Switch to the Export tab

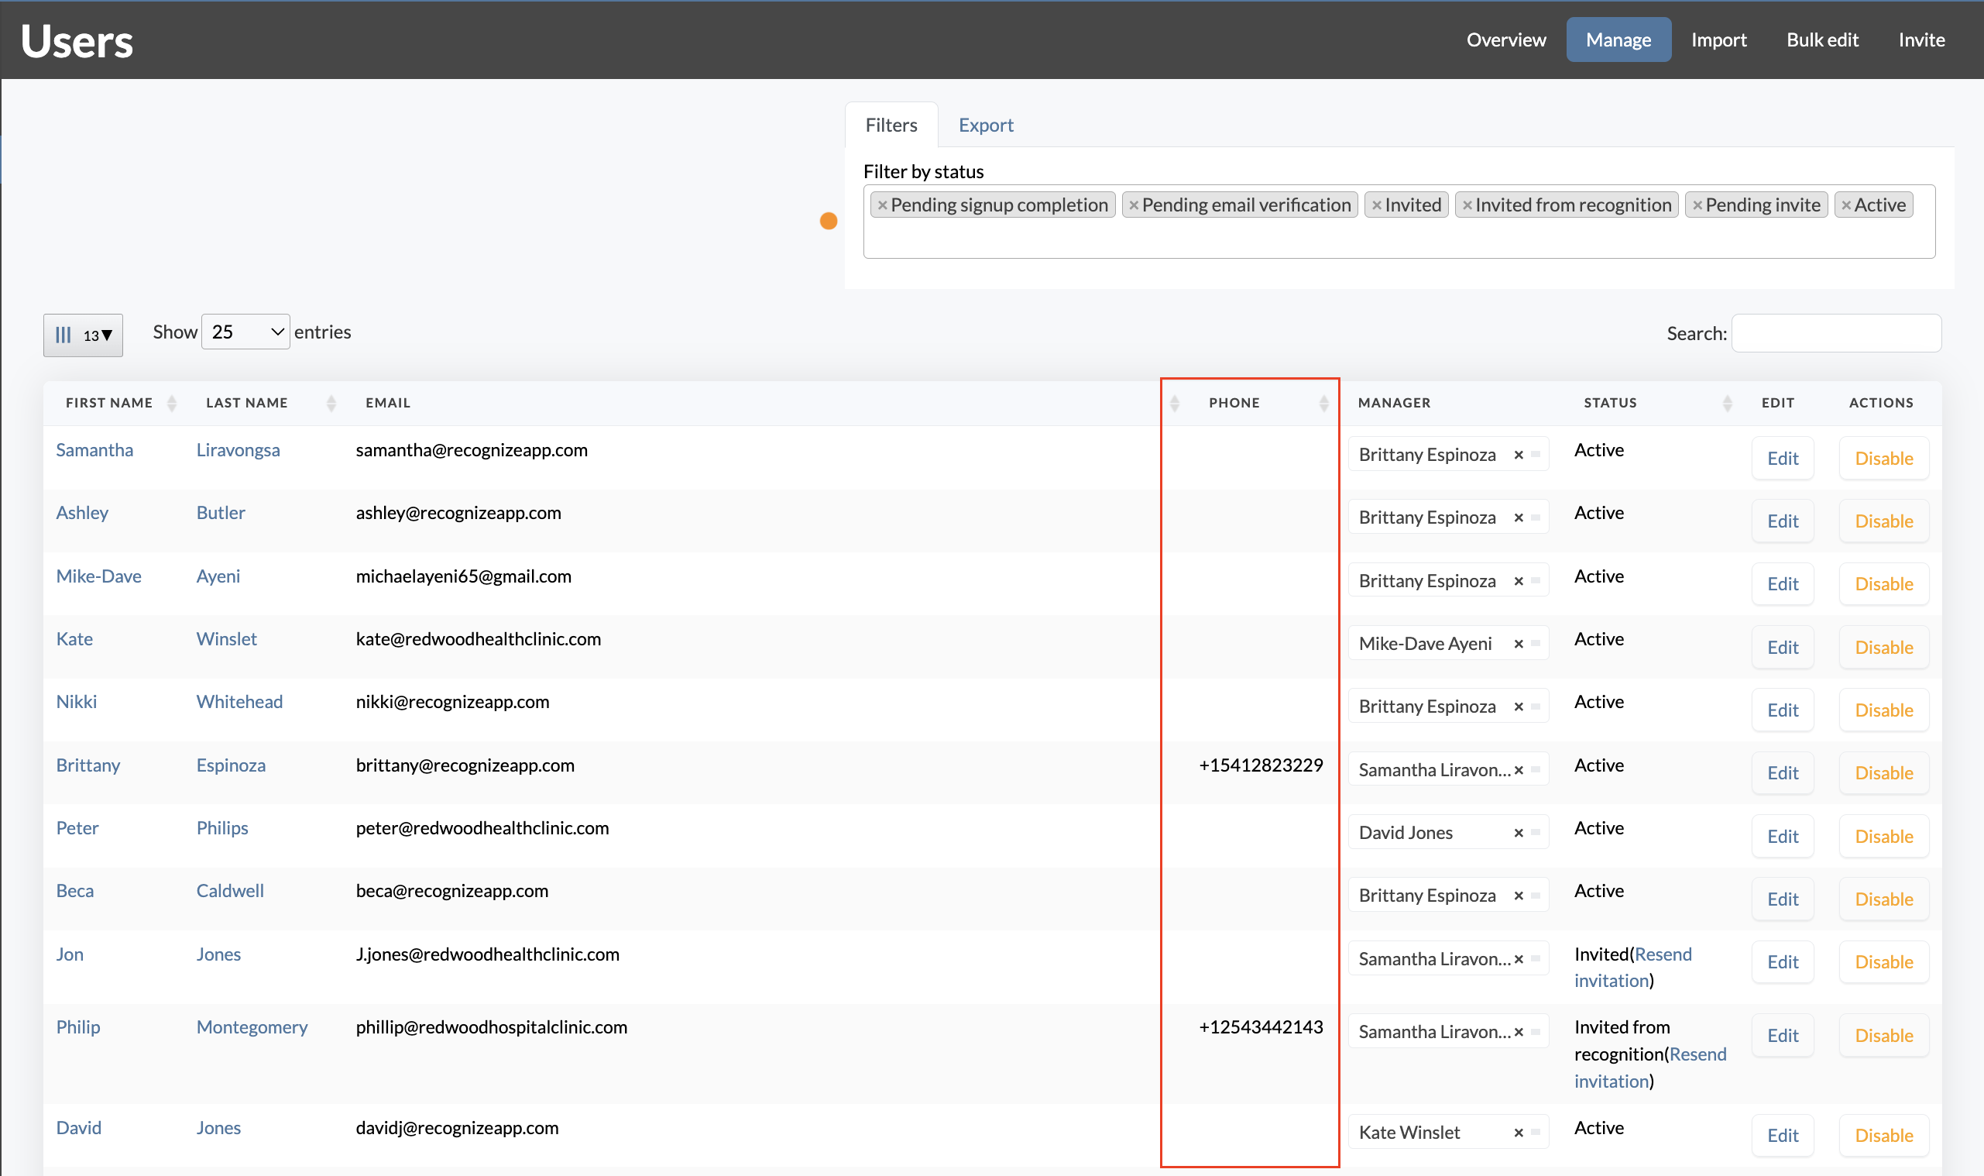[985, 126]
